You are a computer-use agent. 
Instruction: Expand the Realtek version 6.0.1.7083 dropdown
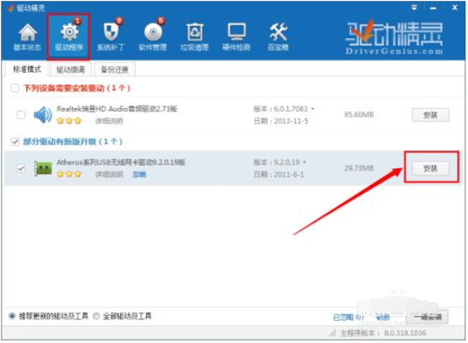pyautogui.click(x=313, y=109)
